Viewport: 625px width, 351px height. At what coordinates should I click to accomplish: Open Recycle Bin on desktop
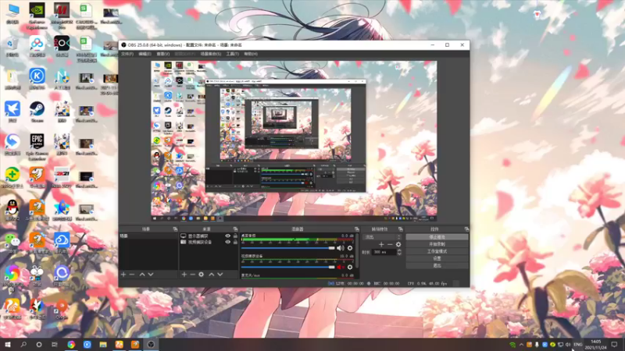(x=12, y=46)
